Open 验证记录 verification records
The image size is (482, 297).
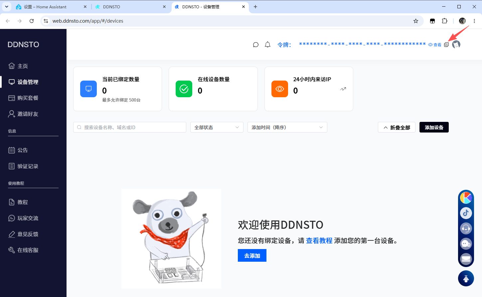(23, 166)
